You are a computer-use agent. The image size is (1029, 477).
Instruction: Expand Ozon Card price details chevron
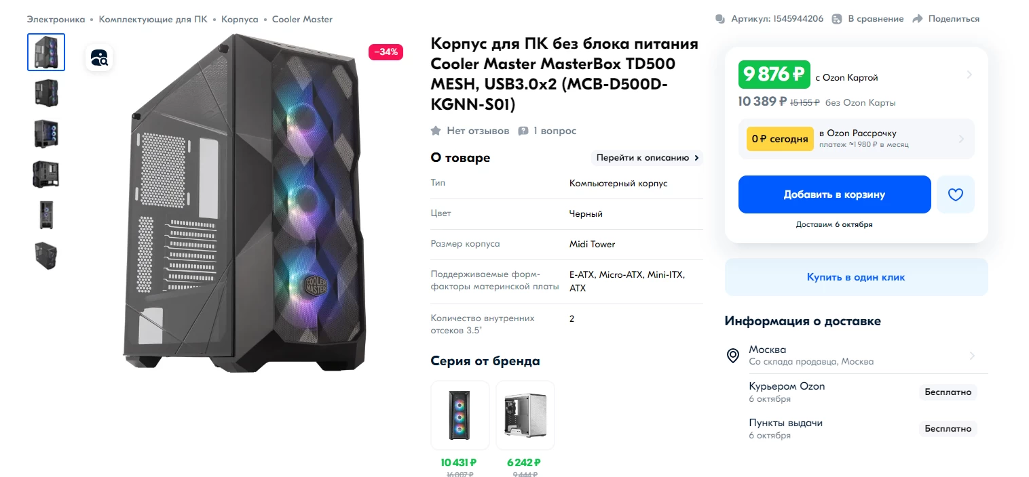pyautogui.click(x=969, y=75)
